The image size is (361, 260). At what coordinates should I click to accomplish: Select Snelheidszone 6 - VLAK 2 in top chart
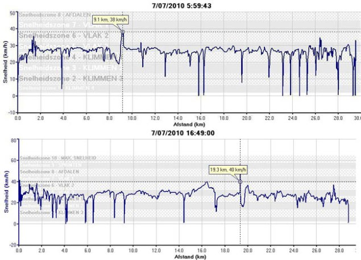(64, 35)
